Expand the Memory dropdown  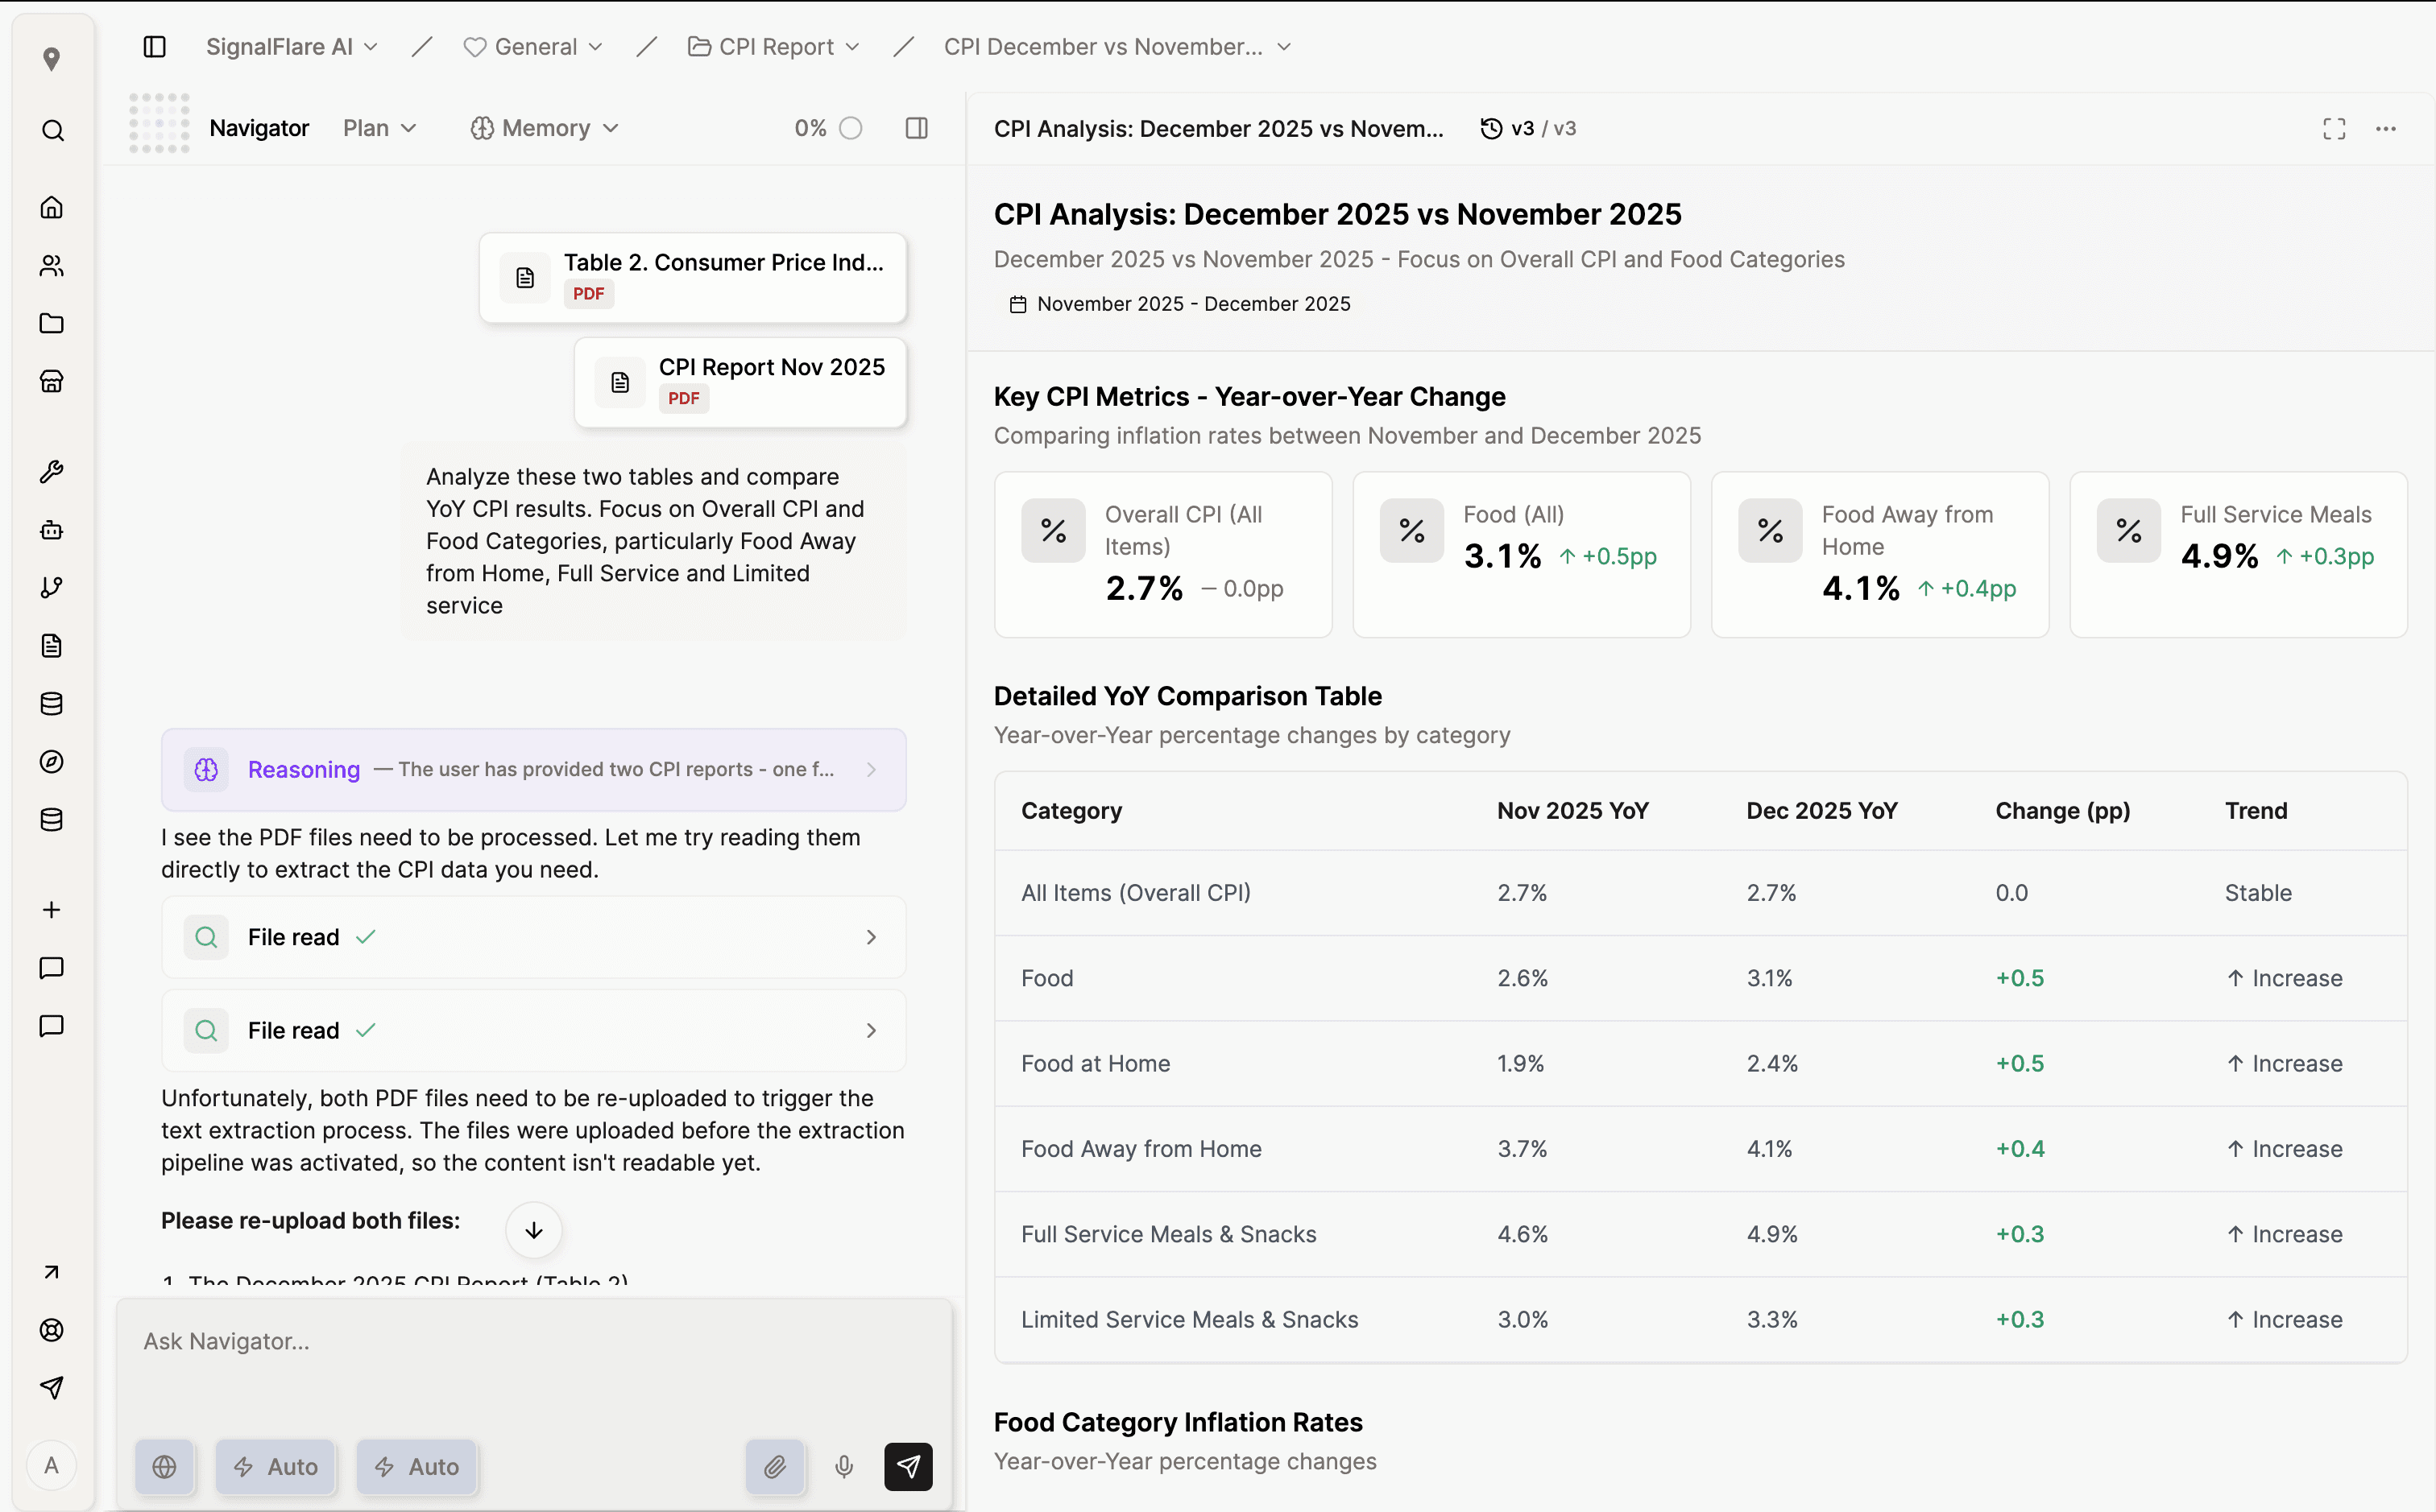(x=545, y=129)
